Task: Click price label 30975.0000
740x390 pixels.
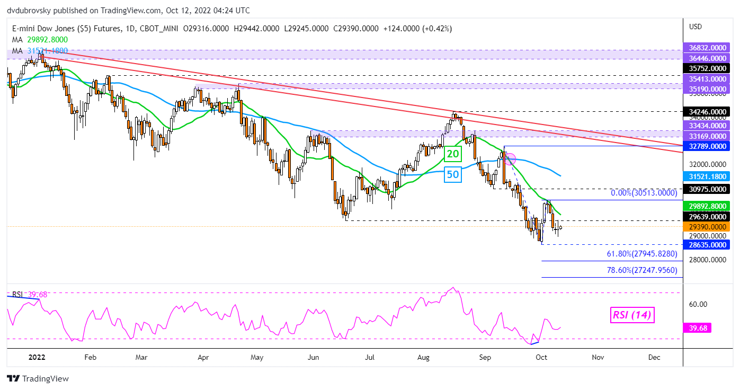Action: pos(707,189)
